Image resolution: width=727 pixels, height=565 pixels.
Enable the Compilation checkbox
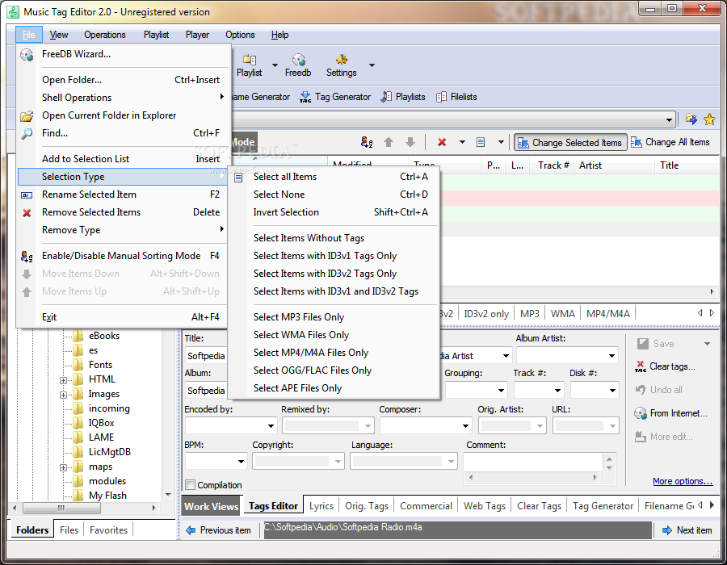click(191, 485)
